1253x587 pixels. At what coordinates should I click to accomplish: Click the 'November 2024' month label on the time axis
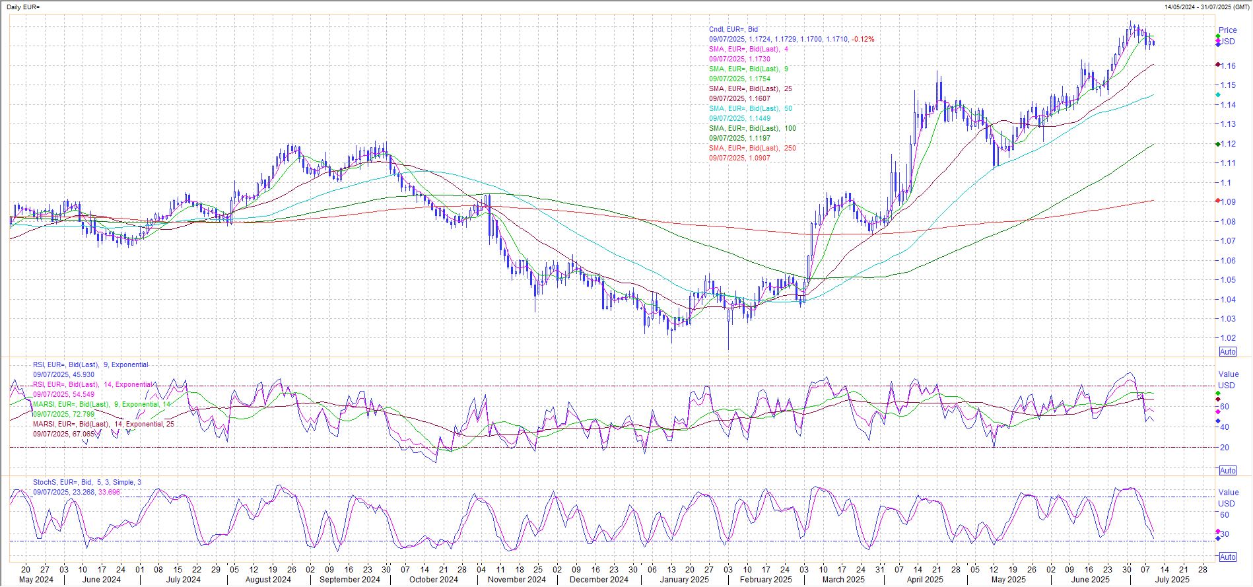click(517, 580)
